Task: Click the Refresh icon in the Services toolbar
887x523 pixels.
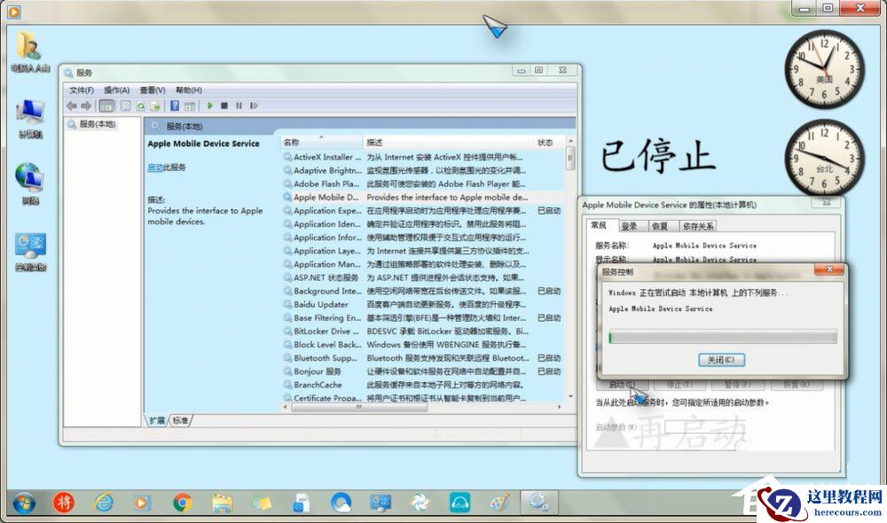Action: pos(140,105)
